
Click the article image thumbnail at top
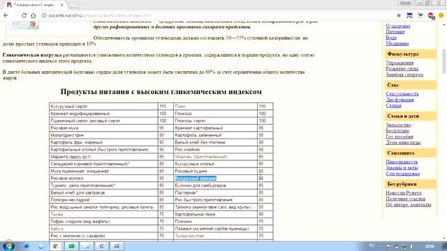(24, 25)
